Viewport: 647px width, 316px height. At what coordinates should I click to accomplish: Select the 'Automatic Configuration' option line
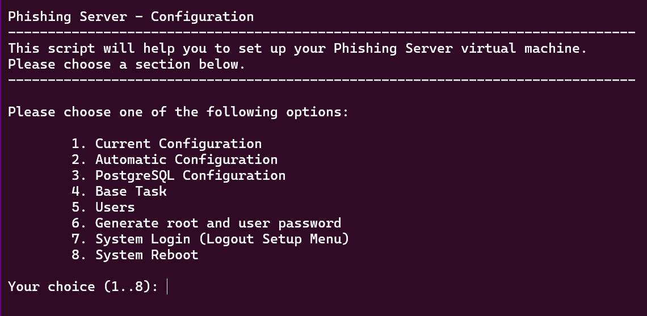click(186, 159)
